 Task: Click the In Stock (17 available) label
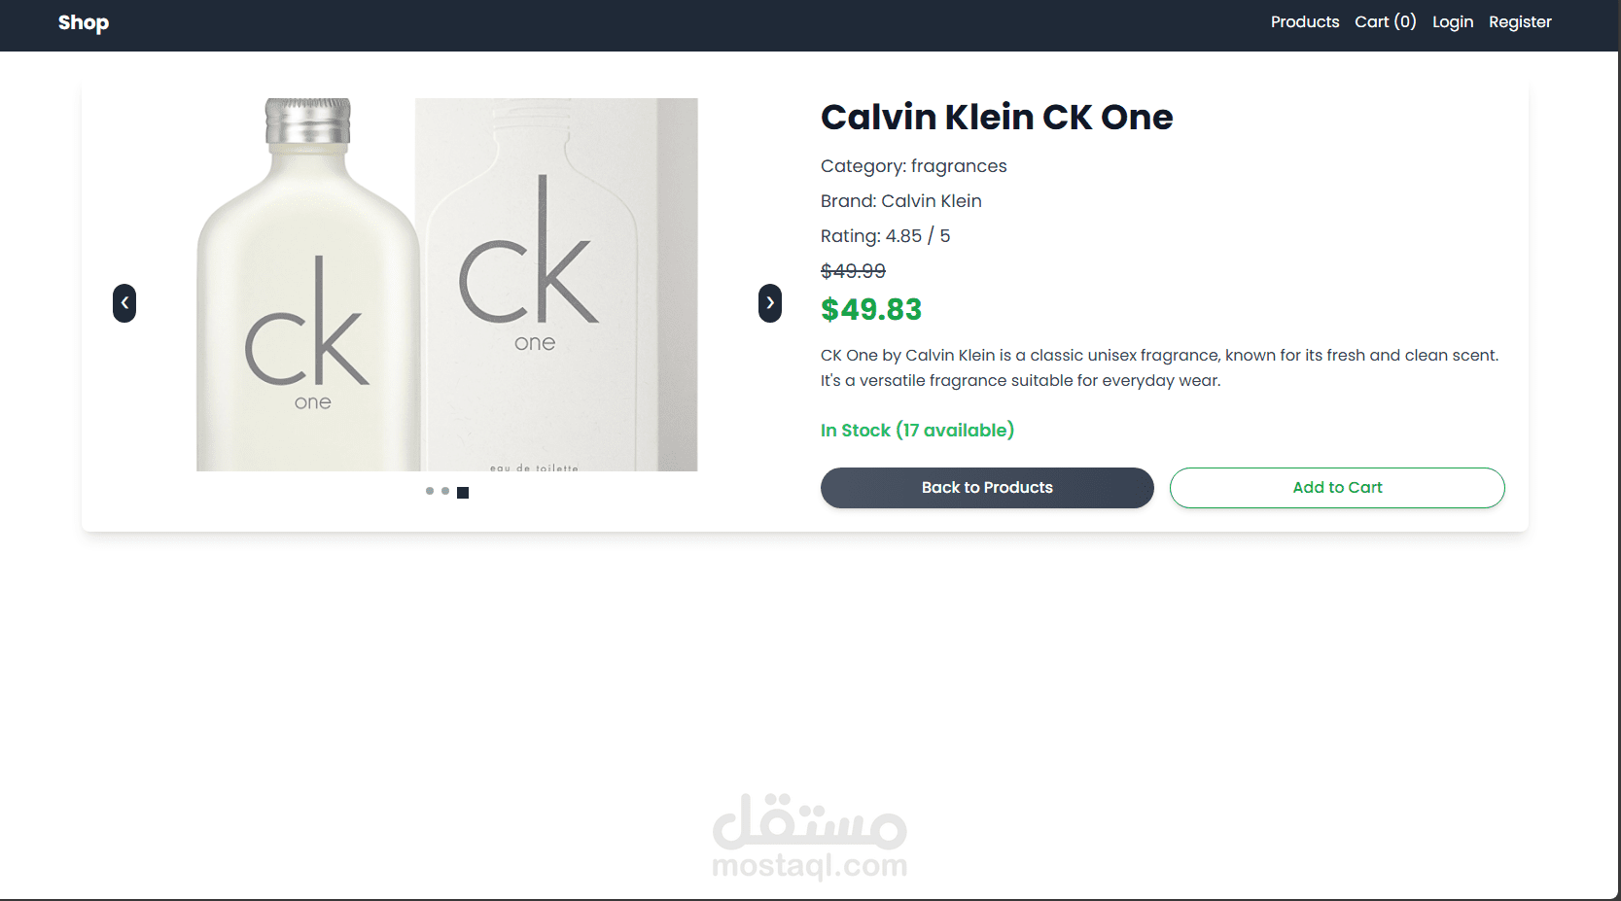tap(917, 431)
